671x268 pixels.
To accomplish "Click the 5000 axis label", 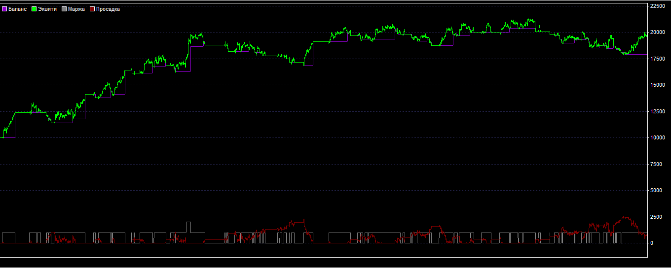I will [656, 191].
